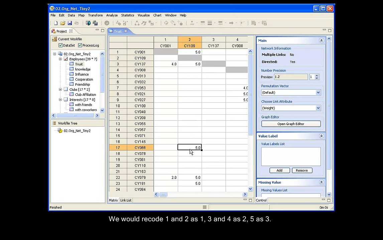Click the Open folder toolbar icon
The image size is (383, 240).
coord(63,23)
